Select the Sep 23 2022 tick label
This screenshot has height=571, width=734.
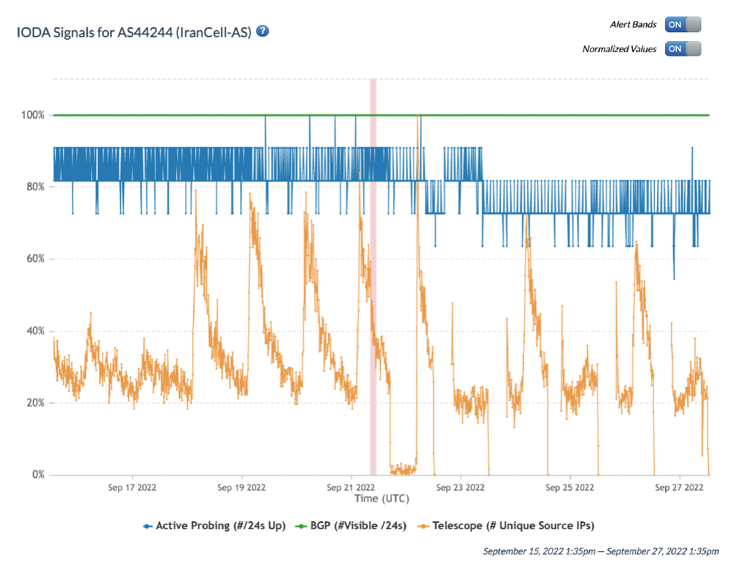(460, 487)
